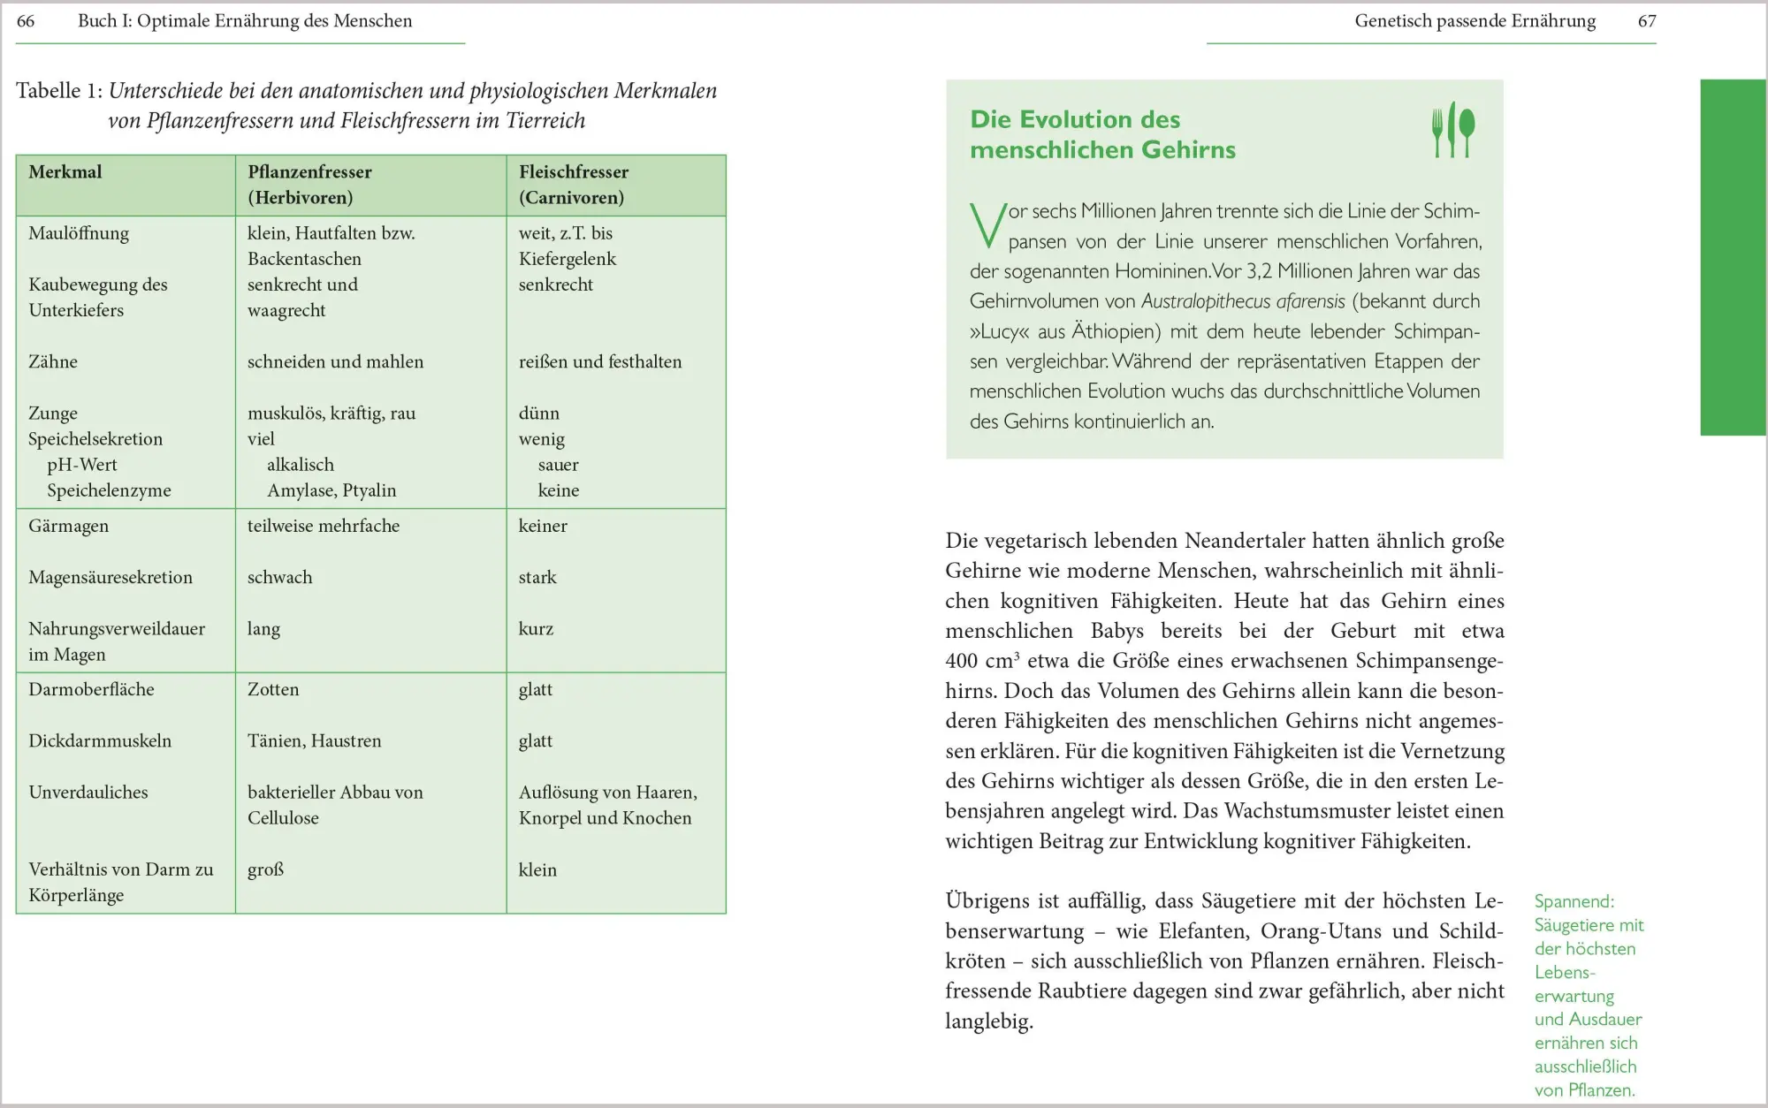
Task: Click the cell 'alkalisch'
Action: [x=301, y=465]
